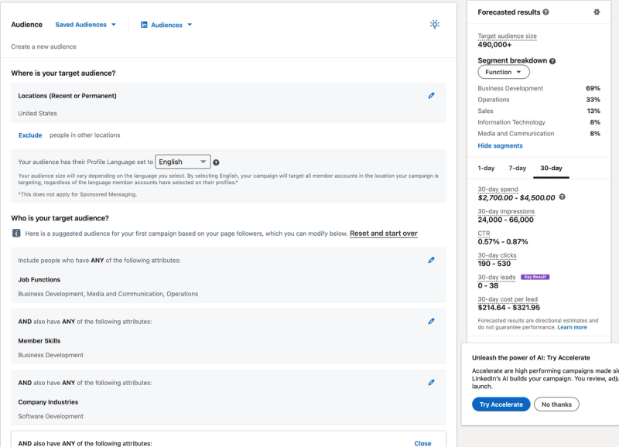The height and width of the screenshot is (447, 619).
Task: Click the Close link on the attributes panel
Action: tap(422, 443)
